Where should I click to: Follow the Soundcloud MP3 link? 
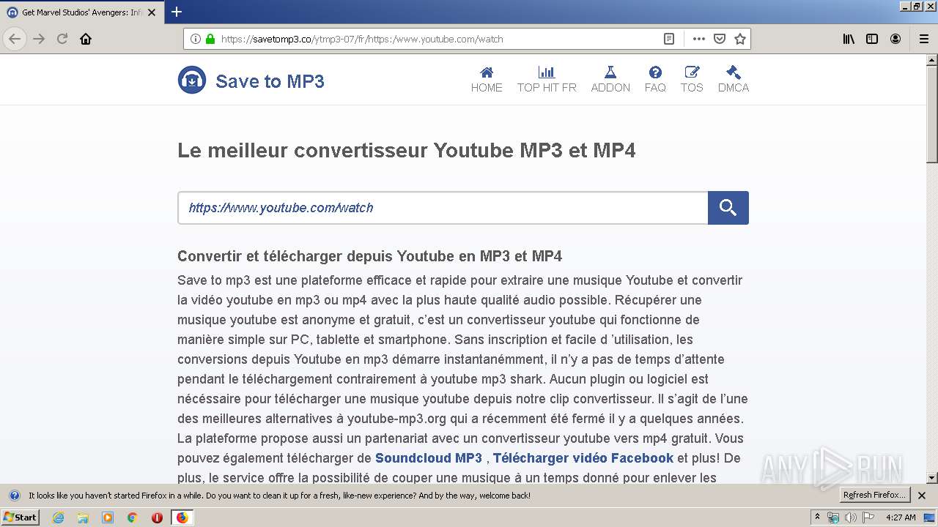click(429, 458)
